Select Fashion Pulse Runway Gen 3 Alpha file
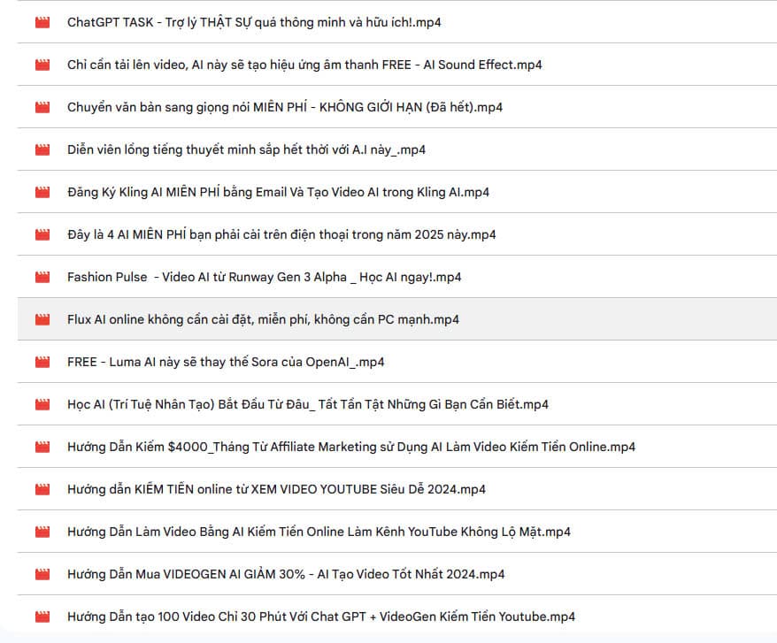Image resolution: width=777 pixels, height=643 pixels. tap(264, 277)
